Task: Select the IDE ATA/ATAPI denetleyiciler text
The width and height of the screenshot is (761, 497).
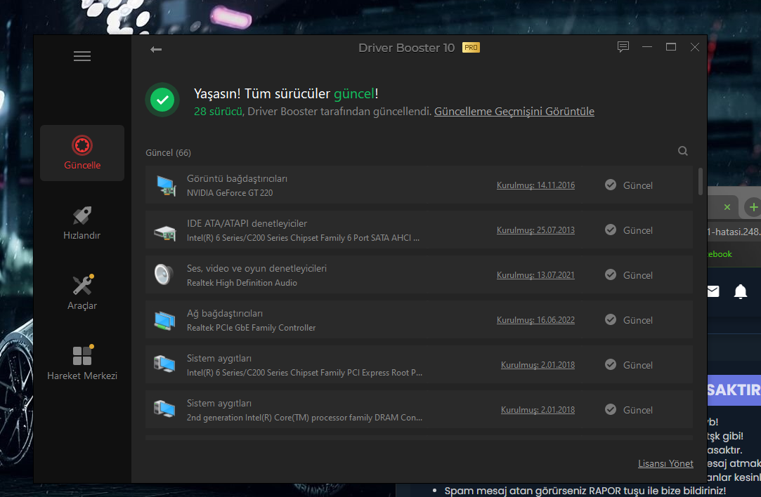Action: 247,223
